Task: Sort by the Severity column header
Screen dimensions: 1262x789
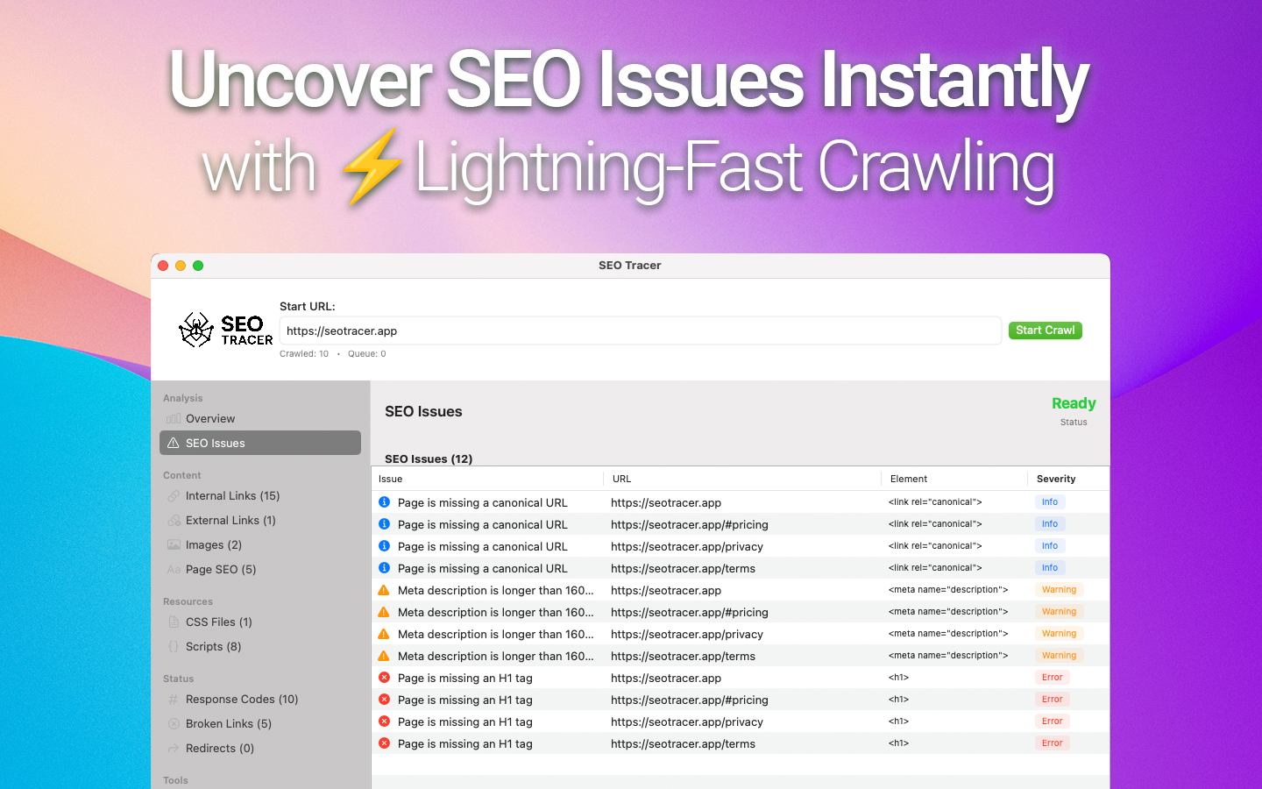Action: click(1068, 479)
